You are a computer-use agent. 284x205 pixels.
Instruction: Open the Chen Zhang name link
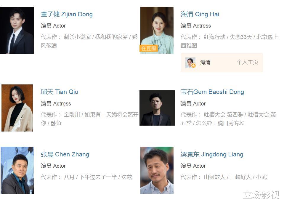coord(65,154)
